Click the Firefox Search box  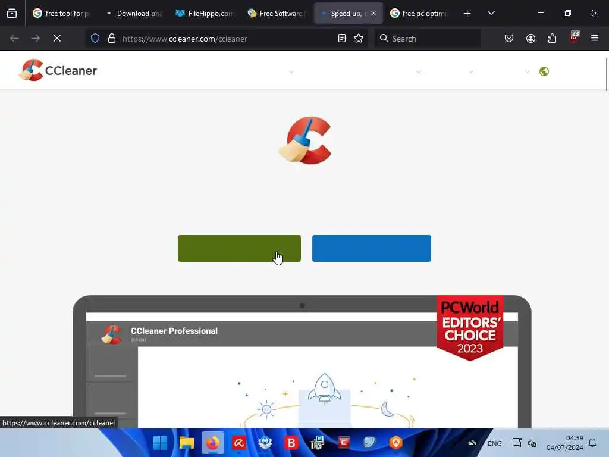click(427, 39)
